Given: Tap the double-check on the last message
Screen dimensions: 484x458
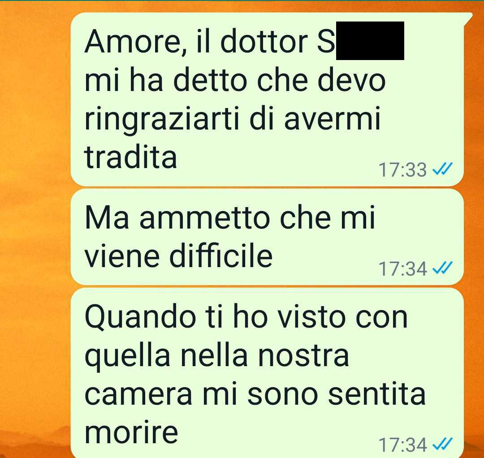Looking at the screenshot, I should coord(442,444).
